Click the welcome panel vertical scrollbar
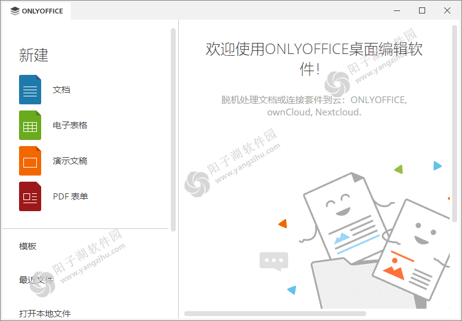This screenshot has width=462, height=321. [455, 123]
